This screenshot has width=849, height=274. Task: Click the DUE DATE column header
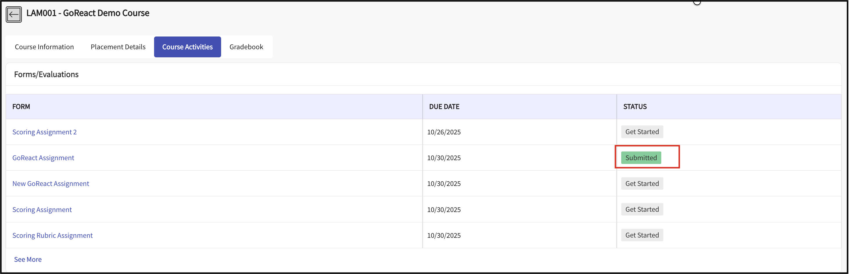click(x=444, y=107)
